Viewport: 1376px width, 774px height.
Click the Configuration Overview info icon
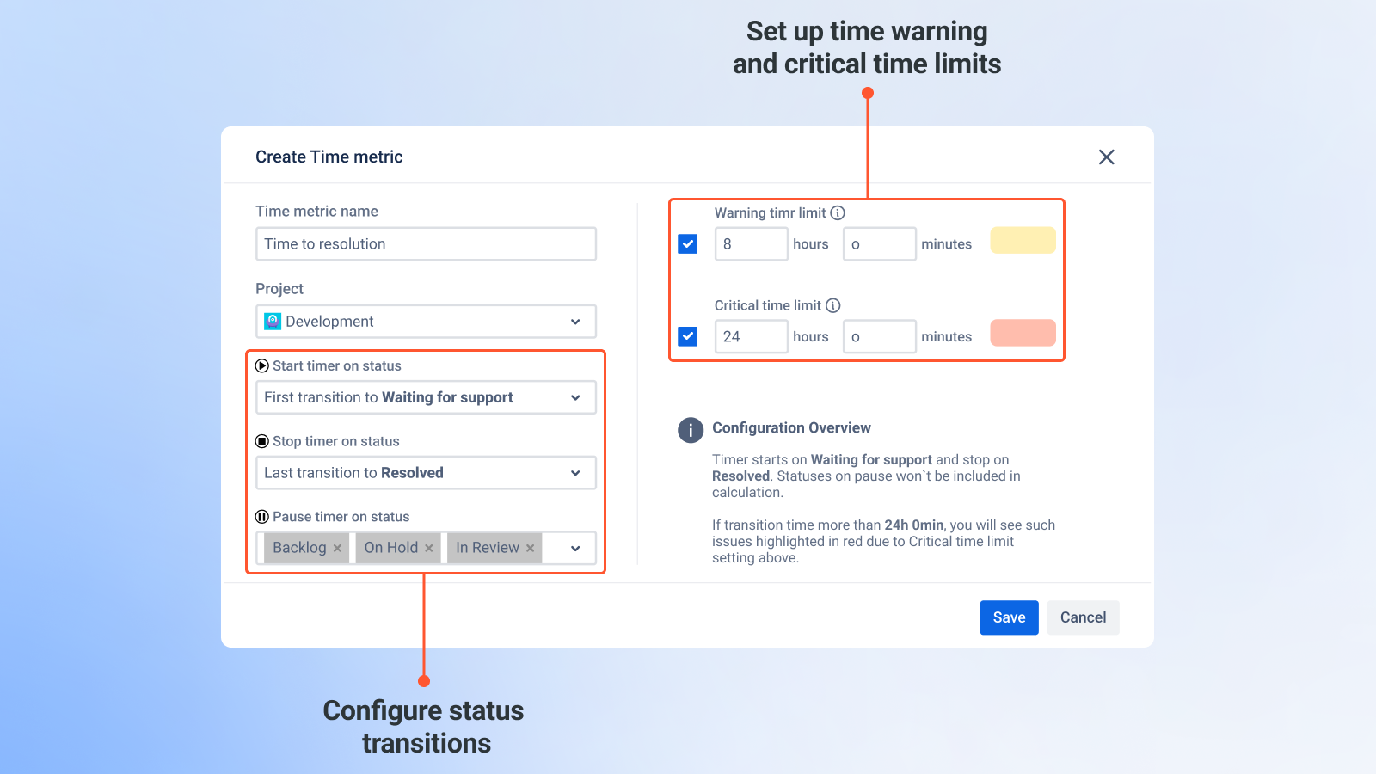690,430
